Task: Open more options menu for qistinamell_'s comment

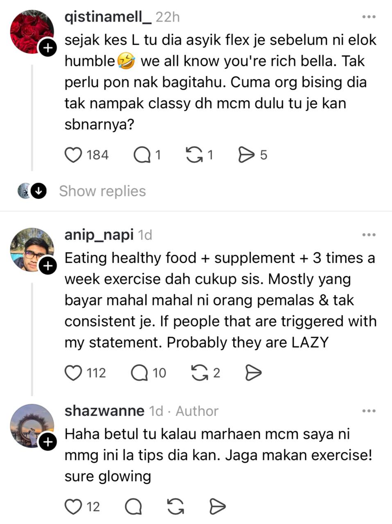Action: pos(369,17)
